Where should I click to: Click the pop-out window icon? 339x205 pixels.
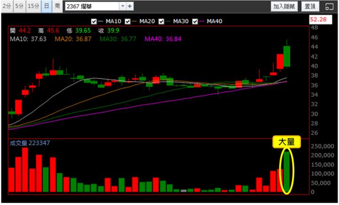329,6
